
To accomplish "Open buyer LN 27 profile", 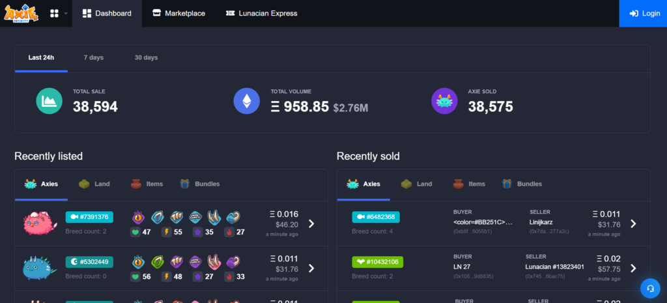I will point(462,267).
